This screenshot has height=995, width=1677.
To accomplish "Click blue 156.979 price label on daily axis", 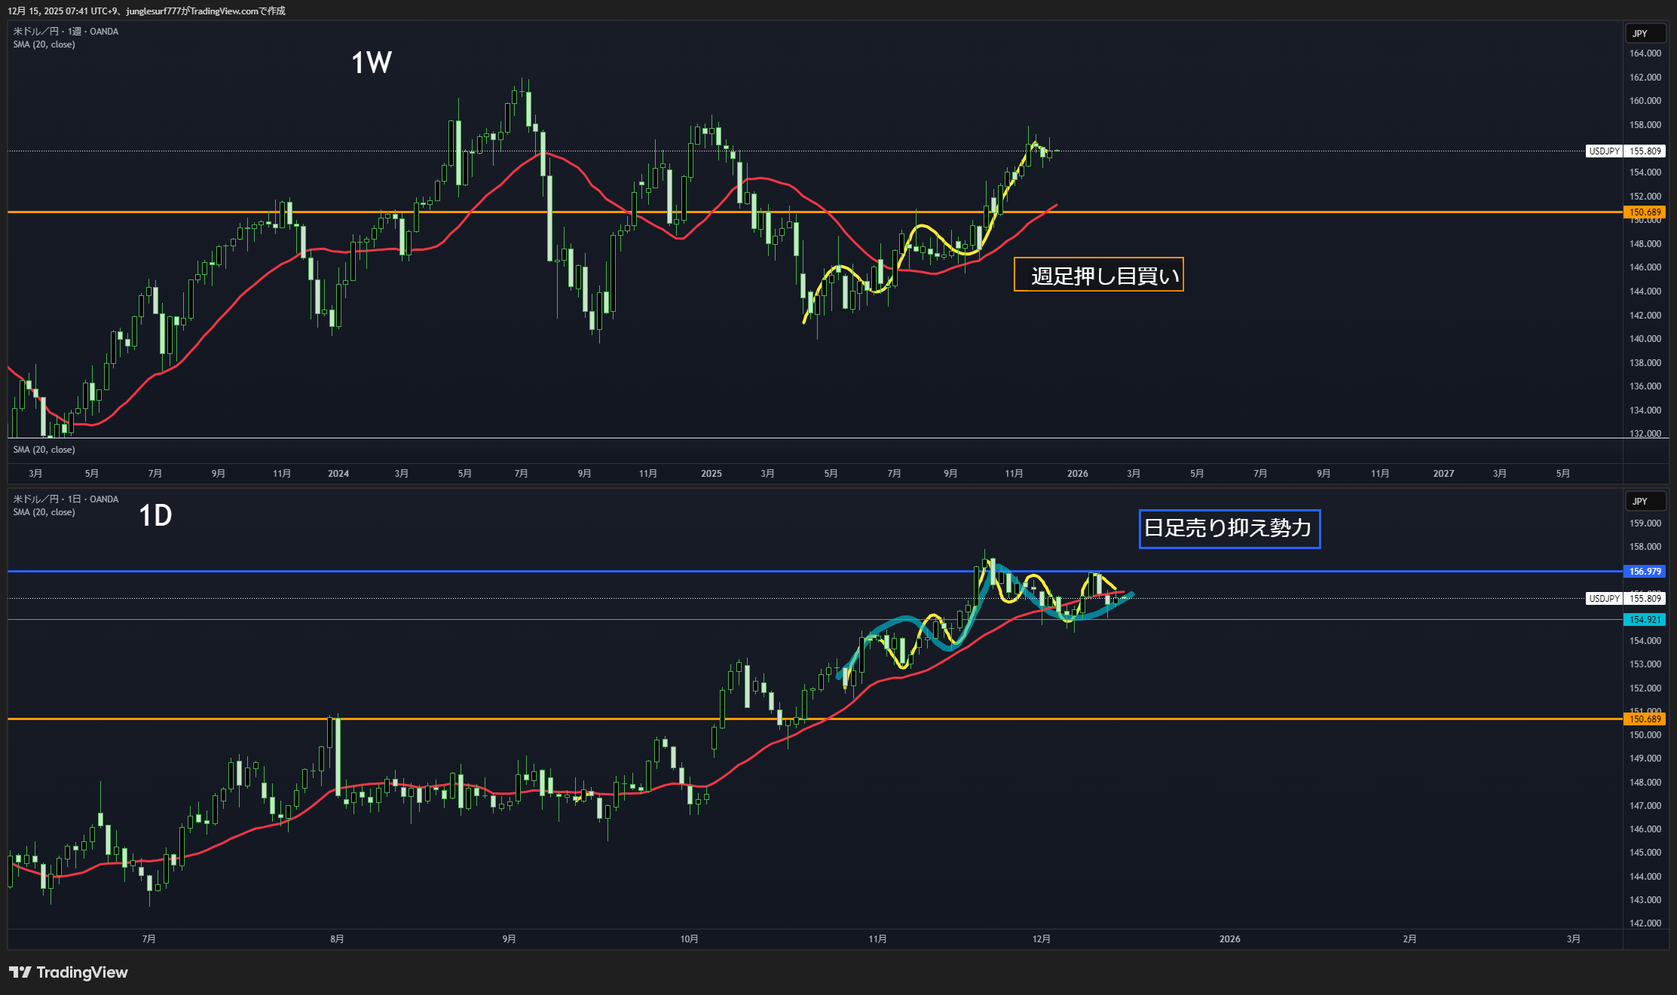I will (x=1645, y=572).
